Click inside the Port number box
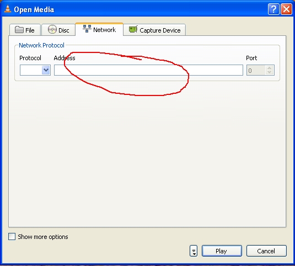 256,70
